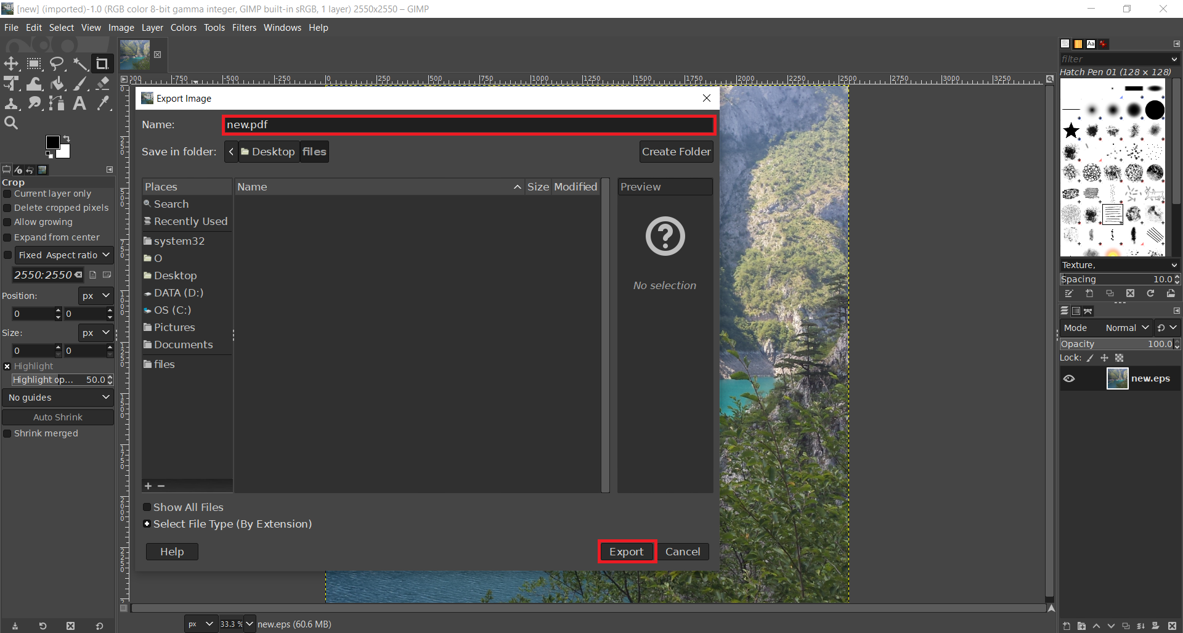Select the Bucket Fill tool
This screenshot has width=1183, height=633.
pyautogui.click(x=57, y=84)
